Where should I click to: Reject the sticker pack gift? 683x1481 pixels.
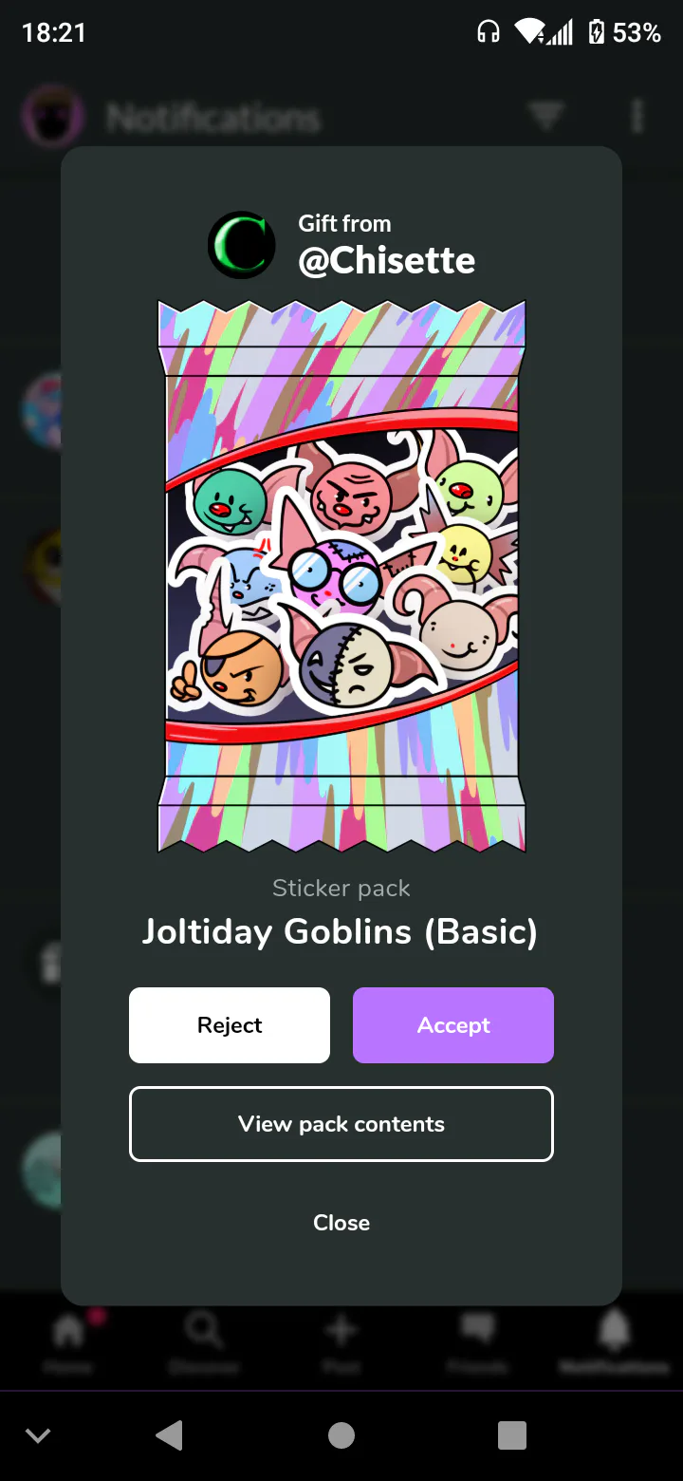(230, 1025)
